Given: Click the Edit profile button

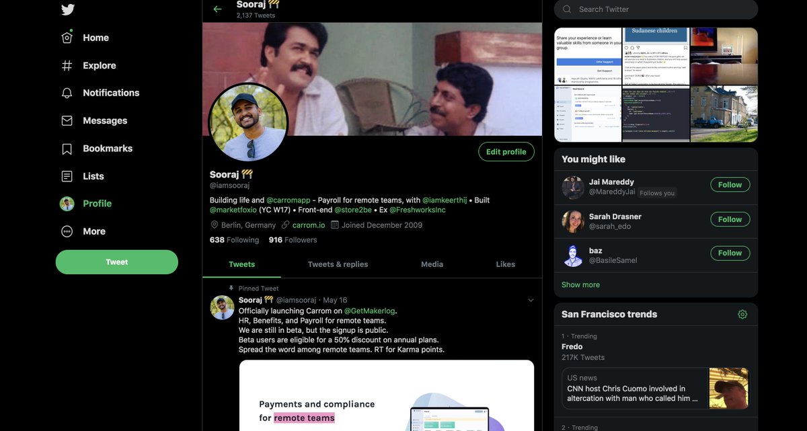Looking at the screenshot, I should 506,152.
